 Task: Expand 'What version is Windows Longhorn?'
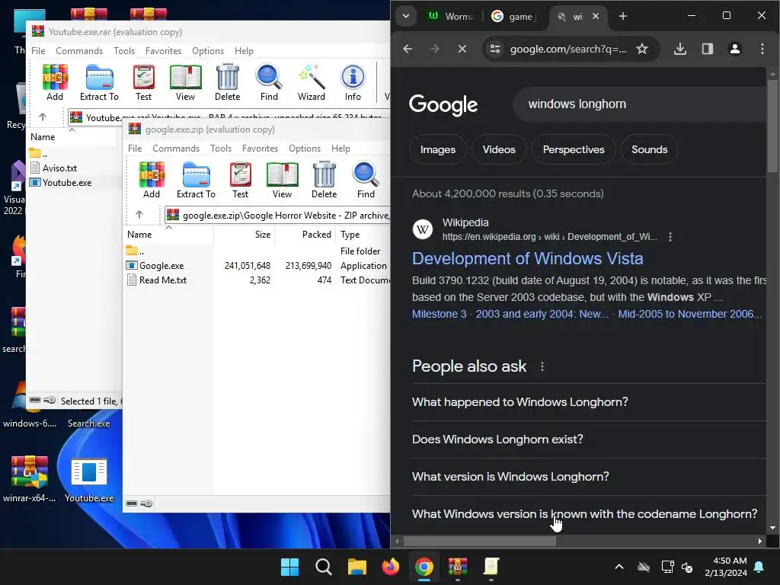pyautogui.click(x=589, y=477)
